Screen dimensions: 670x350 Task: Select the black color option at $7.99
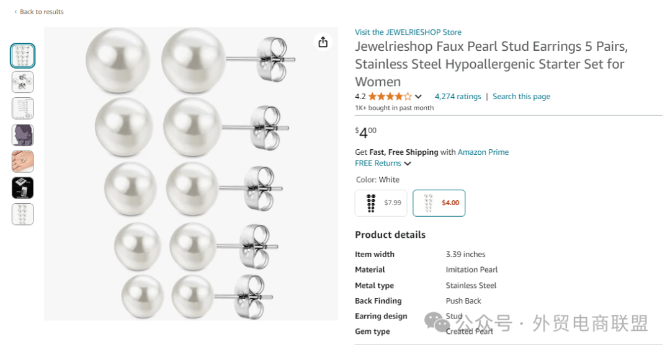tap(381, 203)
